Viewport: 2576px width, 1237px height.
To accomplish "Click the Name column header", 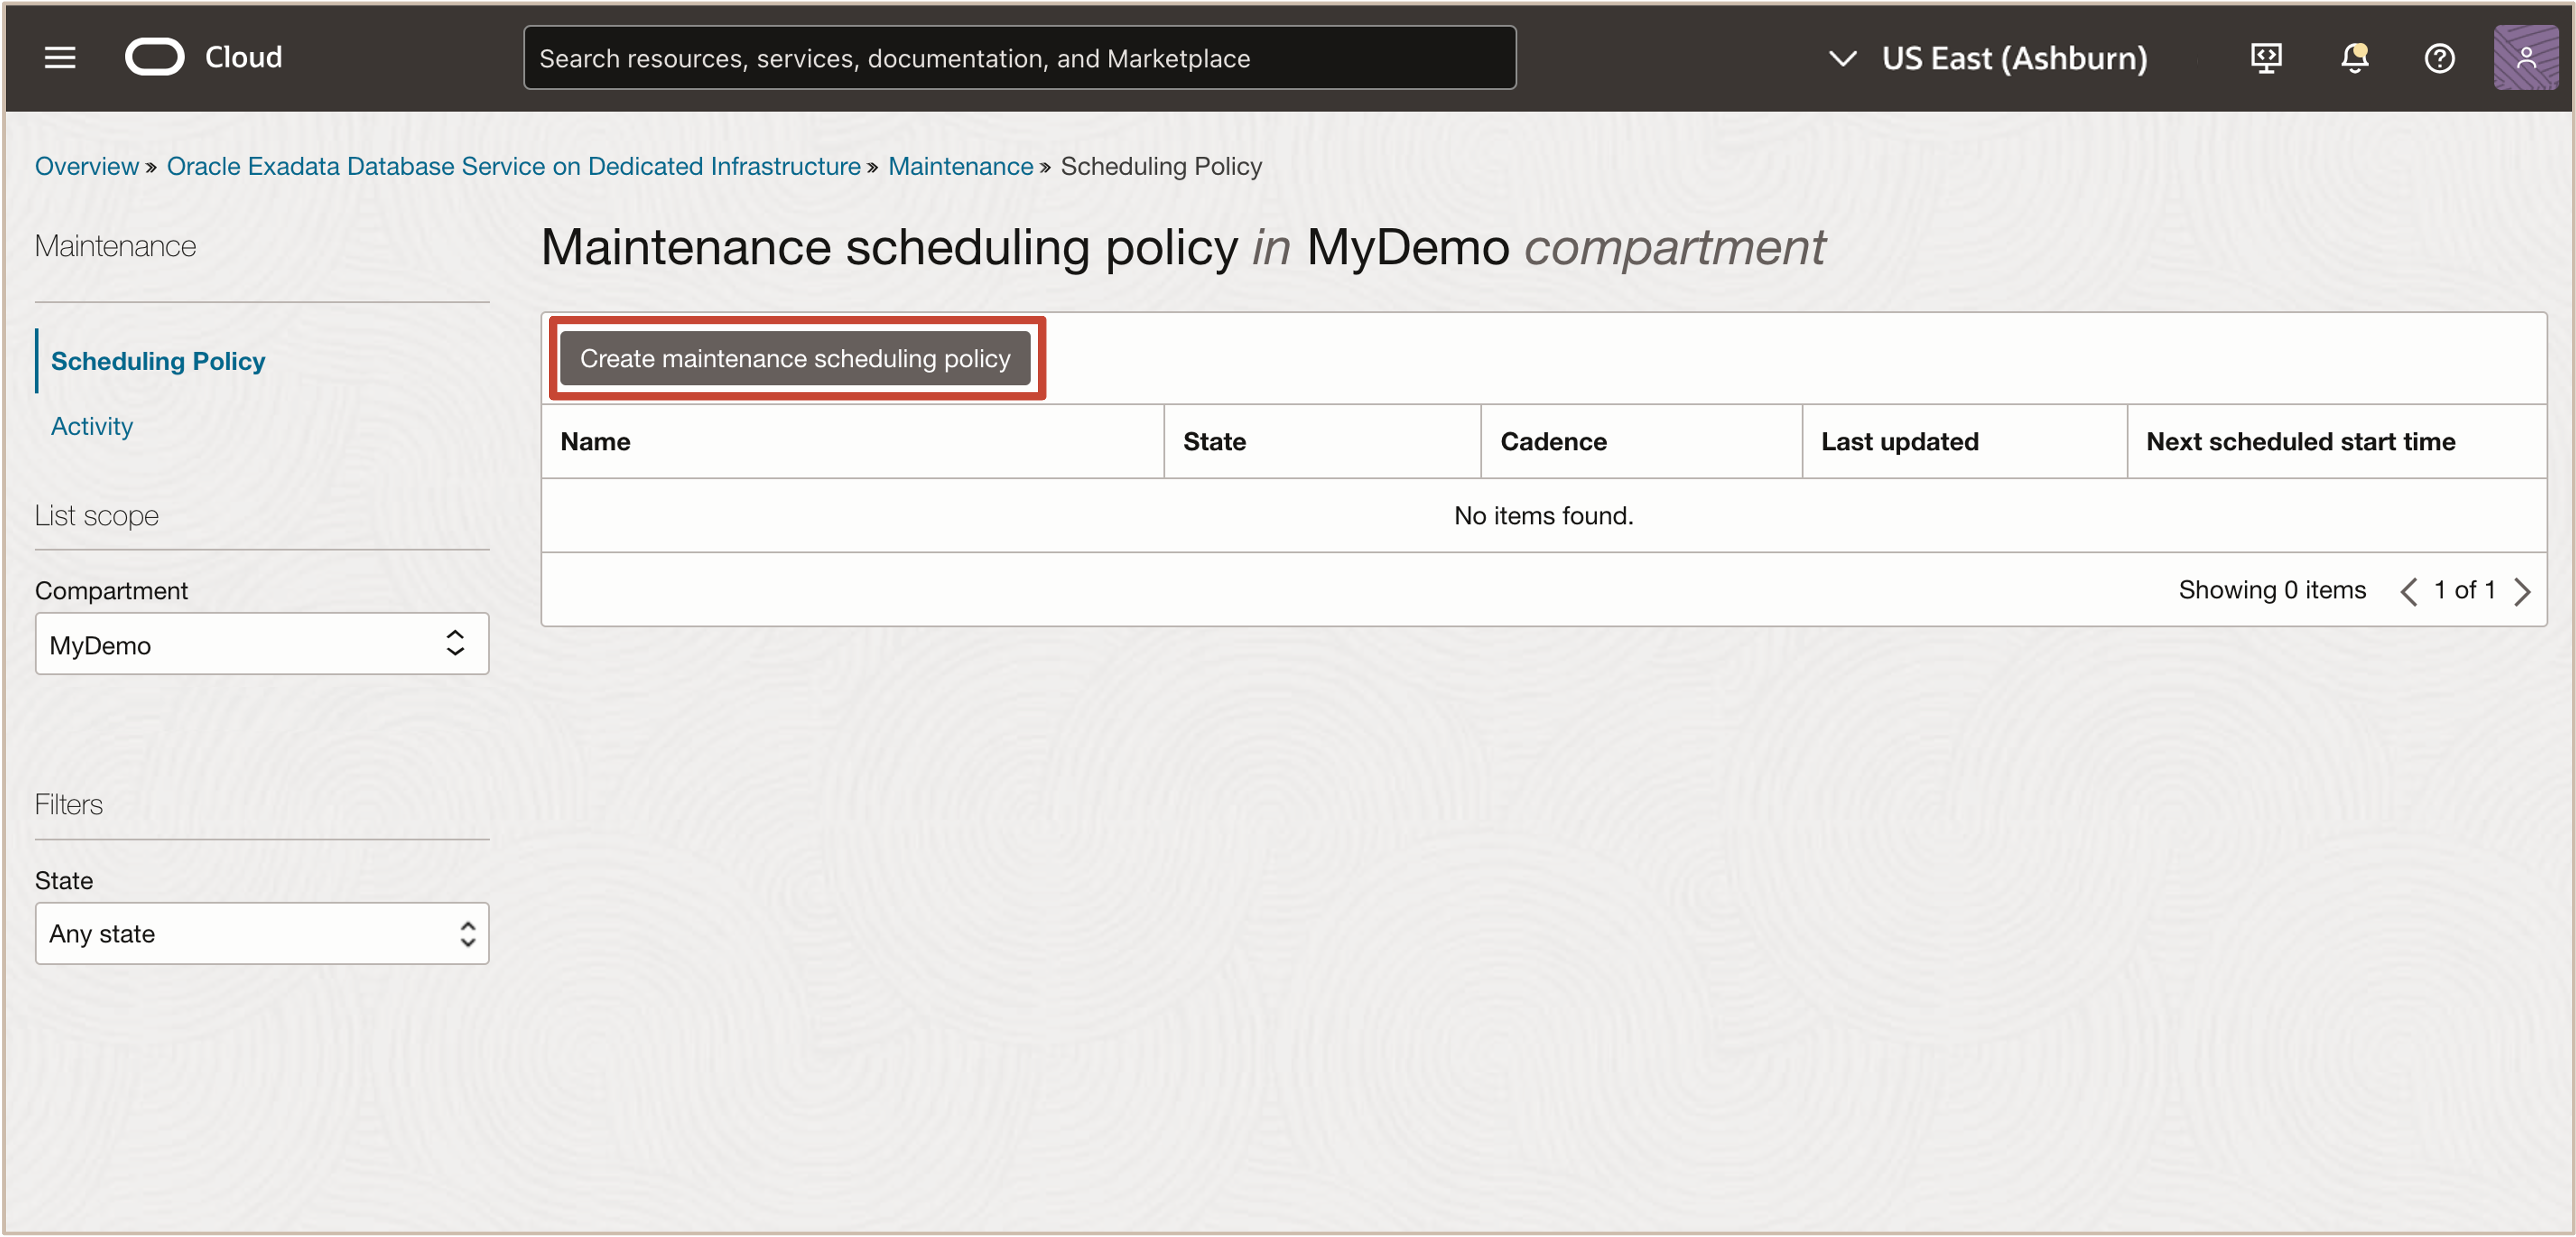I will coord(595,441).
